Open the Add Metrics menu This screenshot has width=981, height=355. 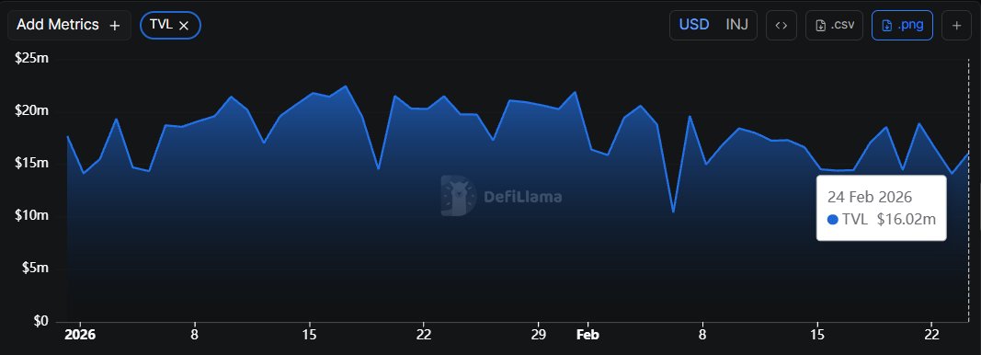[69, 25]
